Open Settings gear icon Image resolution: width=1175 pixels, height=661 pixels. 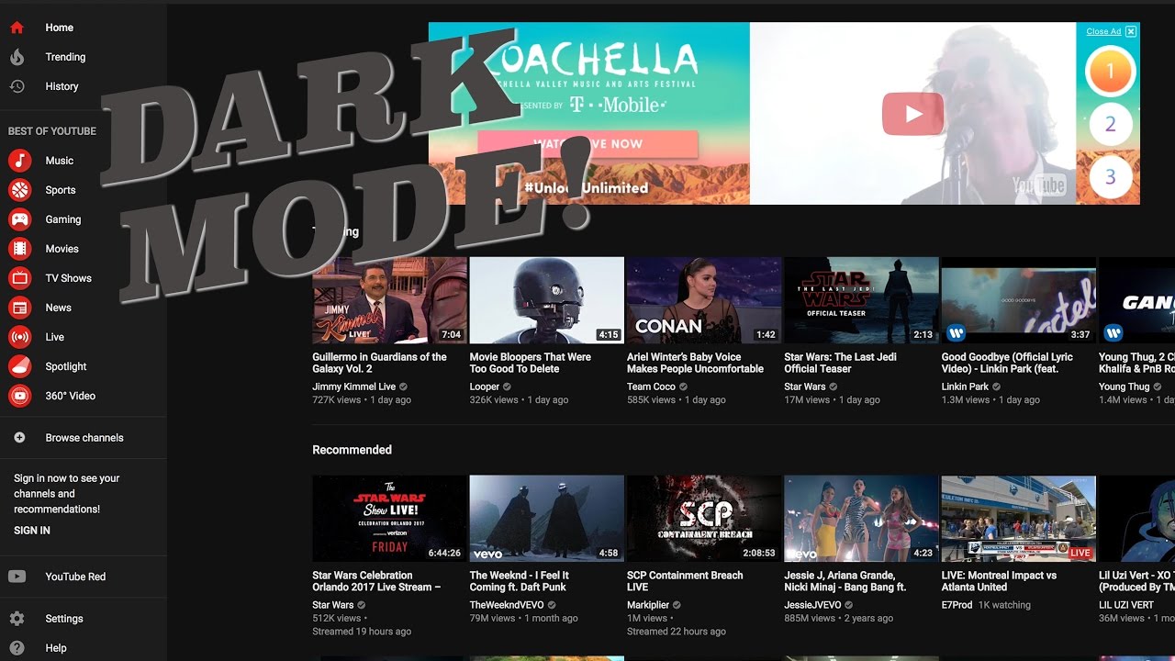pos(17,619)
